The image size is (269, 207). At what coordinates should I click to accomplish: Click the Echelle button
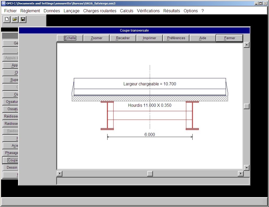point(70,38)
